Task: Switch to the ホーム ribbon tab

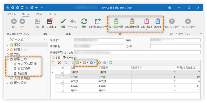Action: click(x=26, y=14)
